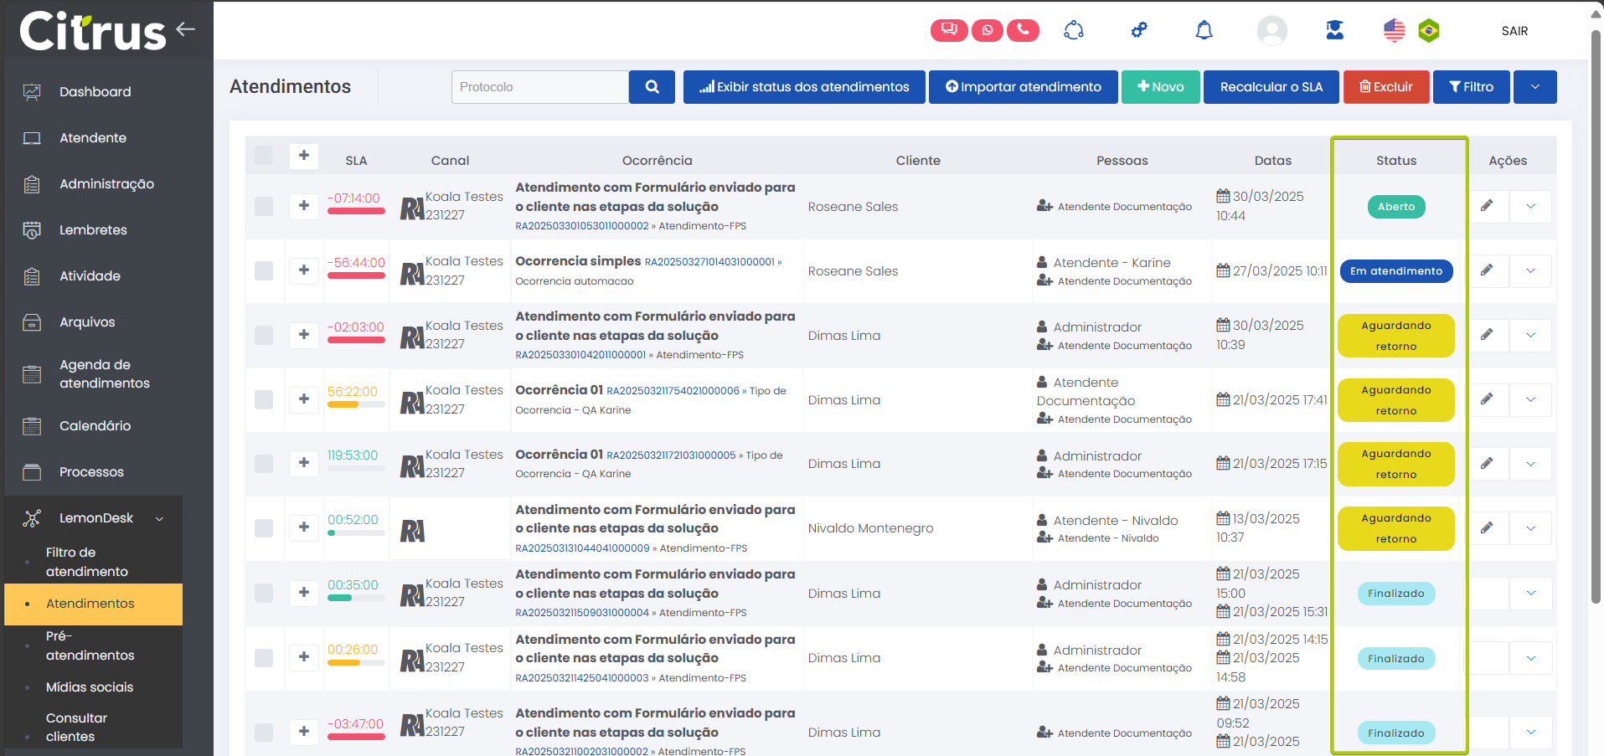Switch language with Brazil flag icon
Image resolution: width=1604 pixels, height=756 pixels.
coord(1428,31)
